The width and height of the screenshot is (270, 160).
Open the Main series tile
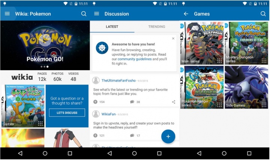coord(202,43)
